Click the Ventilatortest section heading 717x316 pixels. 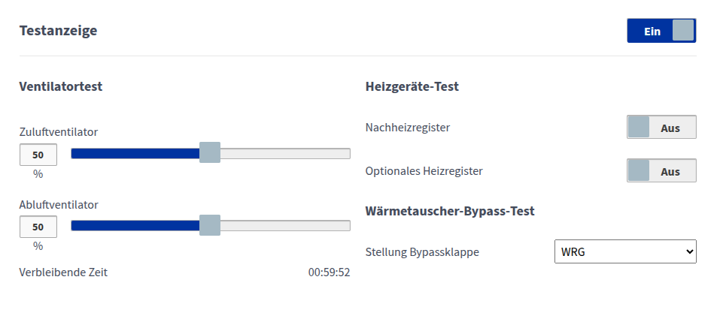(x=60, y=86)
